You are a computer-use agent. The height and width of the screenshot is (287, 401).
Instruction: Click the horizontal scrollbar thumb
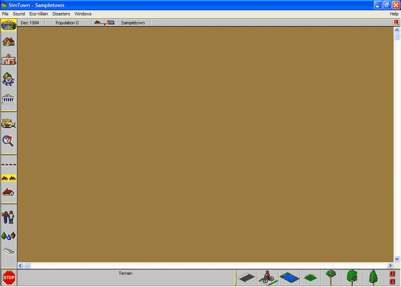[x=27, y=266]
